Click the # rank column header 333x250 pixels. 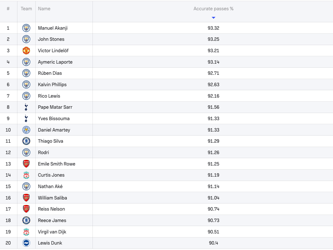[x=8, y=9]
